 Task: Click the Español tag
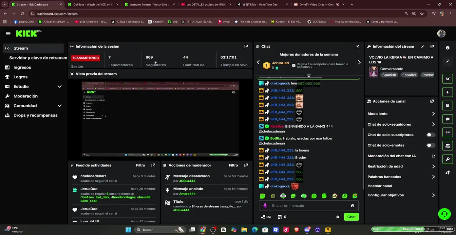409,75
